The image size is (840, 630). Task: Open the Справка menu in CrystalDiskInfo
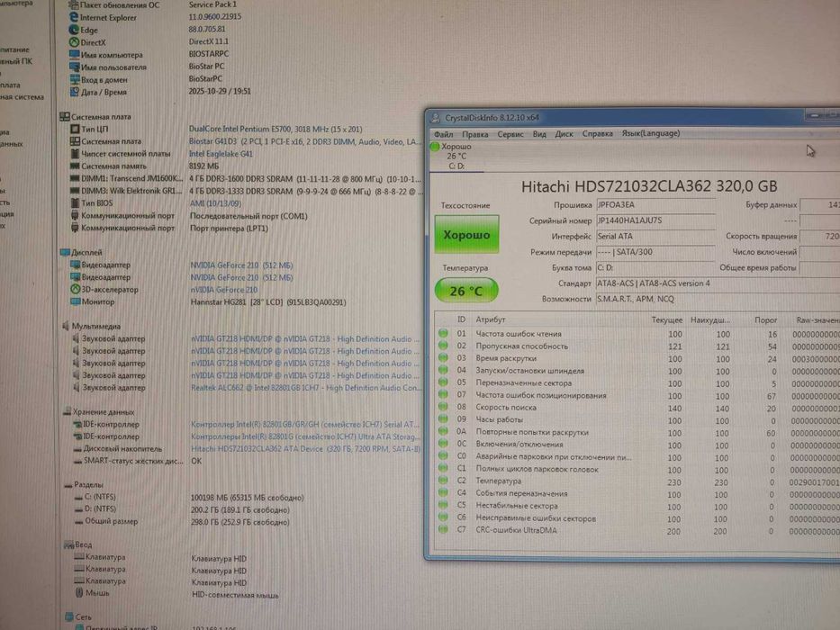pos(597,134)
